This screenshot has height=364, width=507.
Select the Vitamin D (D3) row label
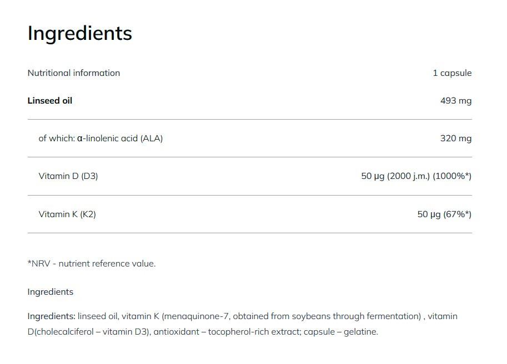pos(68,176)
